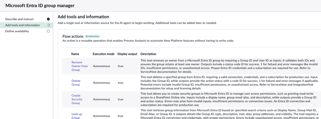
Task: Click Autonomous in the Remove Owner from Group row
Action: 102,66
